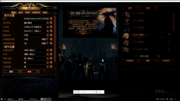The width and height of the screenshot is (180, 101).
Task: Reset the 显示模式 display mode setting
Action: (x=51, y=23)
